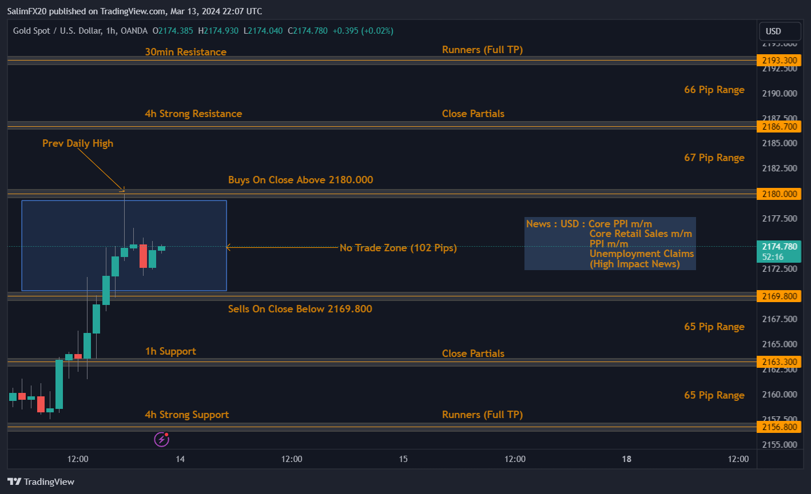811x494 pixels.
Task: Open the USD currency selector
Action: (773, 31)
